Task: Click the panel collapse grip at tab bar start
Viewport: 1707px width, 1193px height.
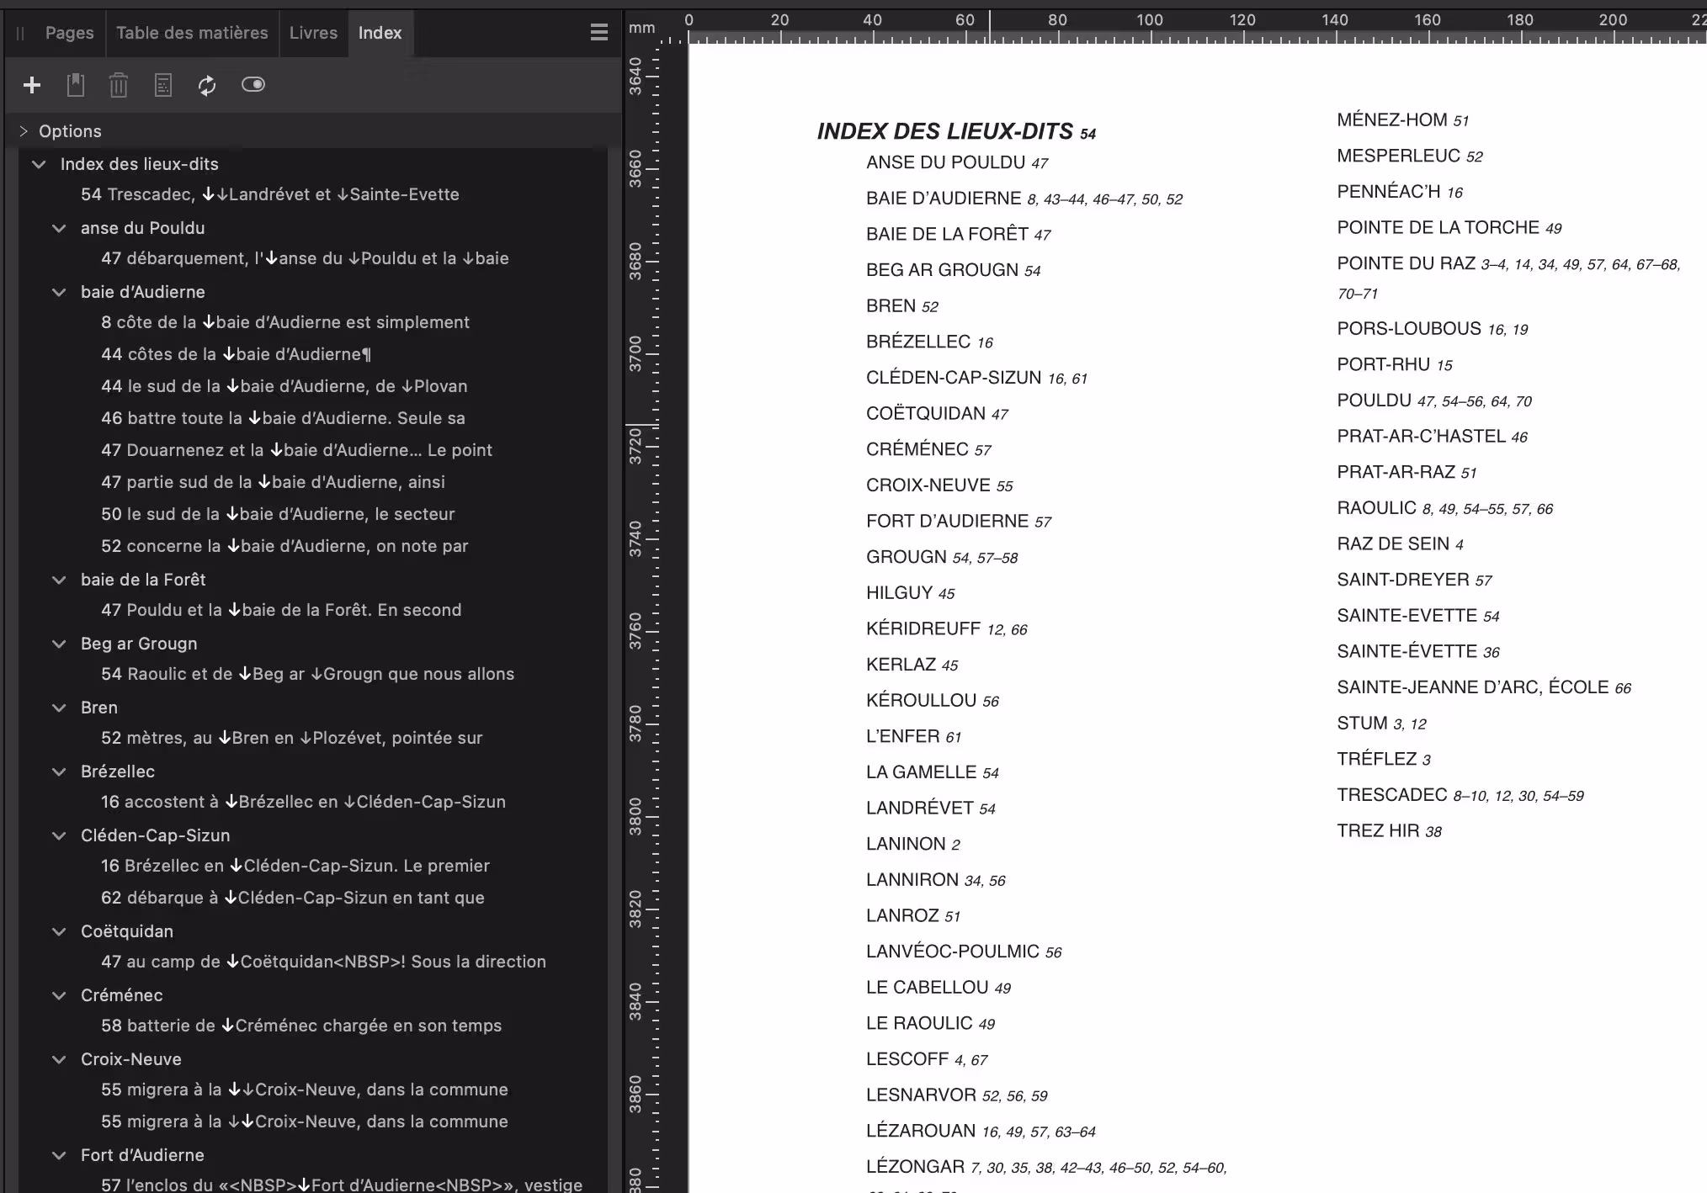Action: coord(20,34)
